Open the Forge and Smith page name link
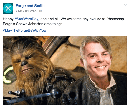The height and width of the screenshot is (107, 129). [x=30, y=6]
